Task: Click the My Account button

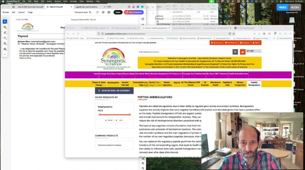Action: pyautogui.click(x=218, y=43)
